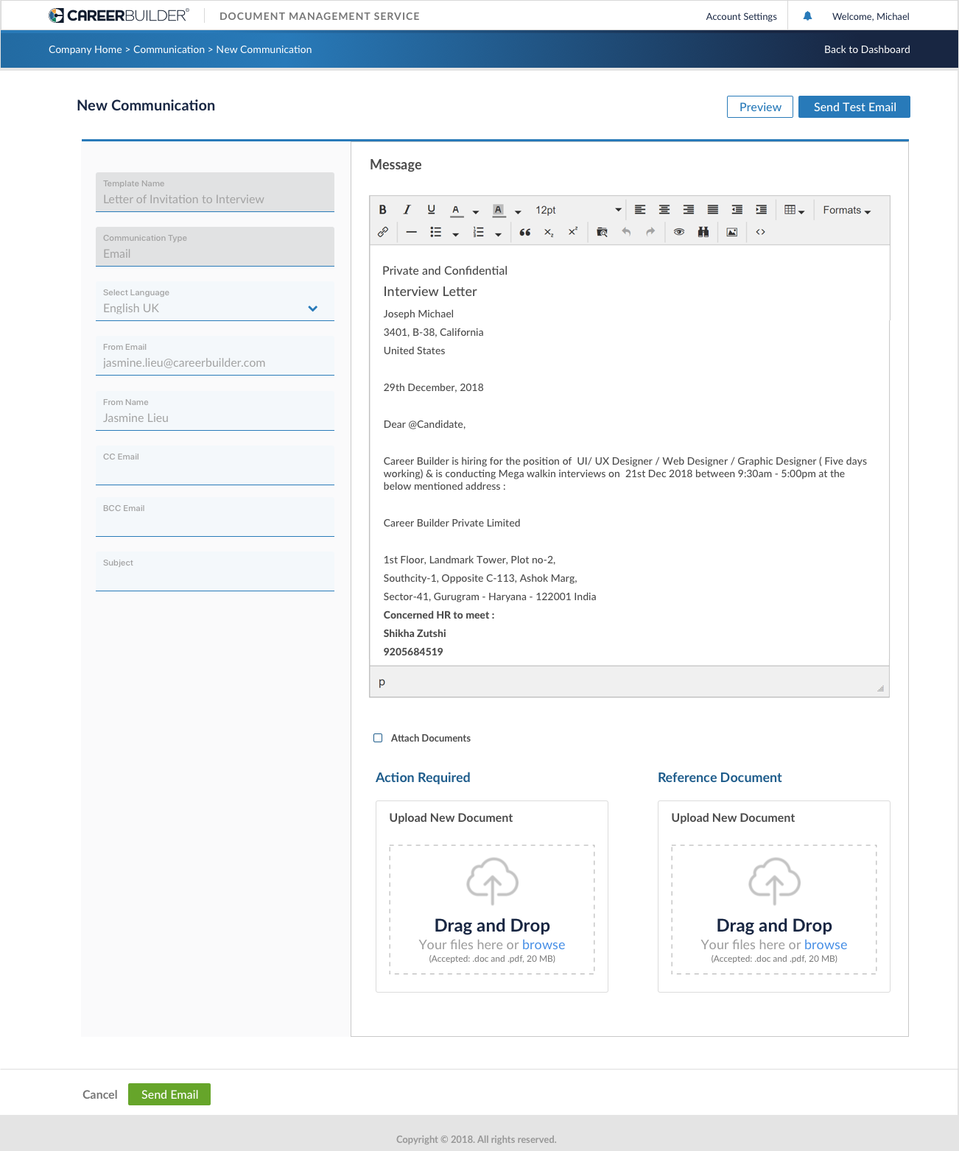Align text right

[689, 210]
